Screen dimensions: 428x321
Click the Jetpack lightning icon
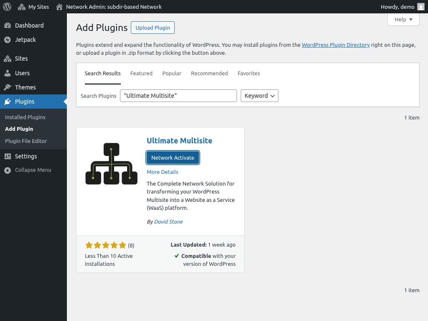[8, 40]
